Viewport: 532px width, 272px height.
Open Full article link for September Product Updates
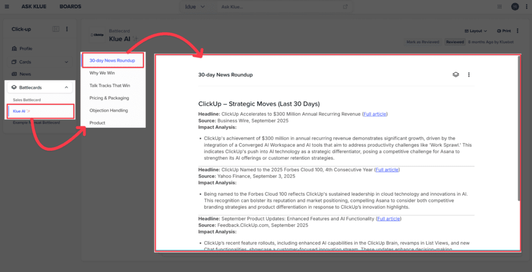389,219
